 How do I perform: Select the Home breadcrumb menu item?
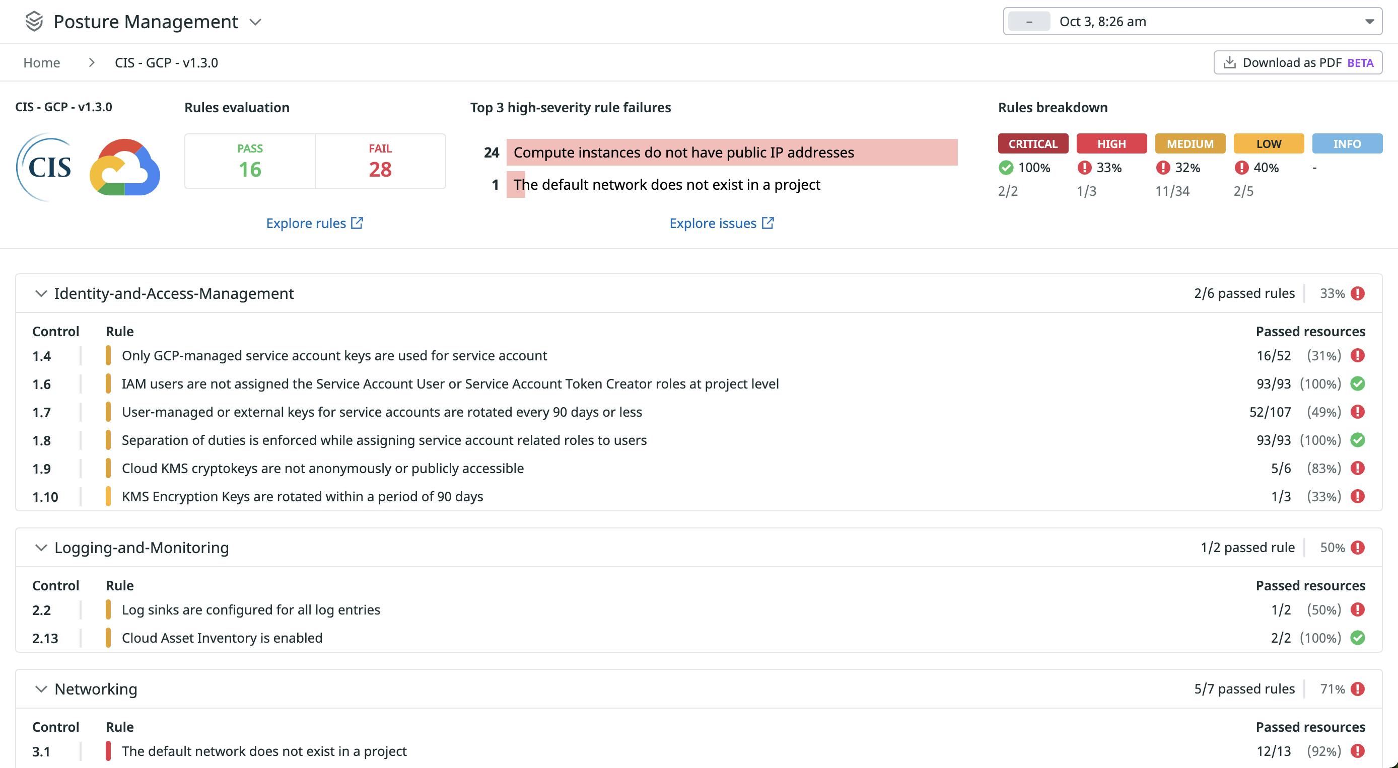click(42, 62)
